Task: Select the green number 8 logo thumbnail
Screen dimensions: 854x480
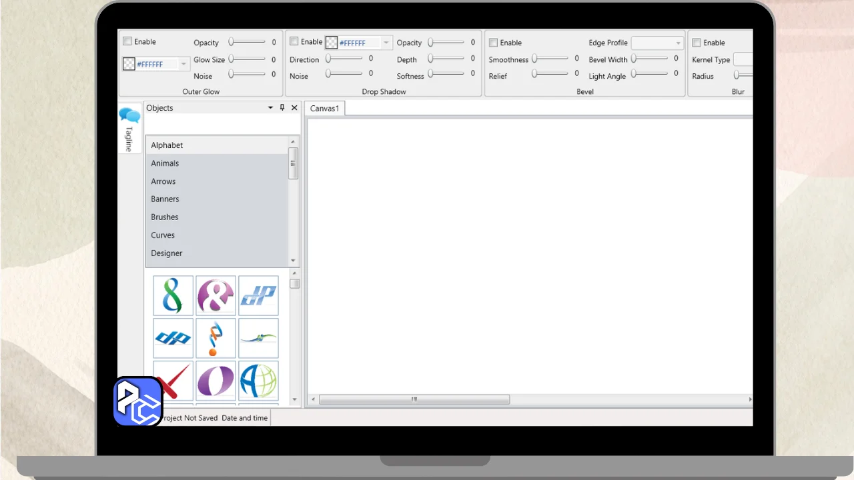Action: (173, 295)
